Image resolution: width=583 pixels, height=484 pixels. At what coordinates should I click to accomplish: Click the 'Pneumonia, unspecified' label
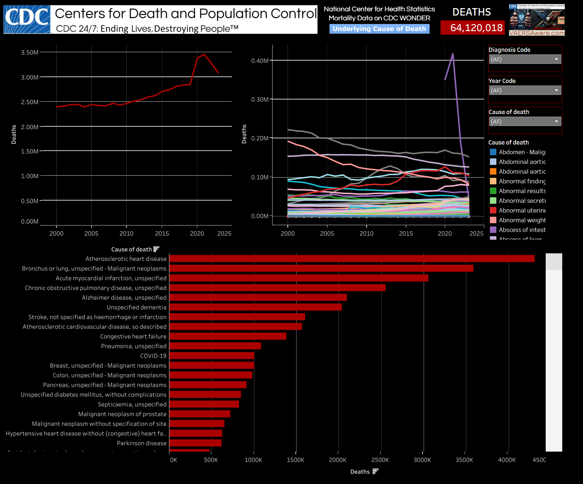point(134,346)
